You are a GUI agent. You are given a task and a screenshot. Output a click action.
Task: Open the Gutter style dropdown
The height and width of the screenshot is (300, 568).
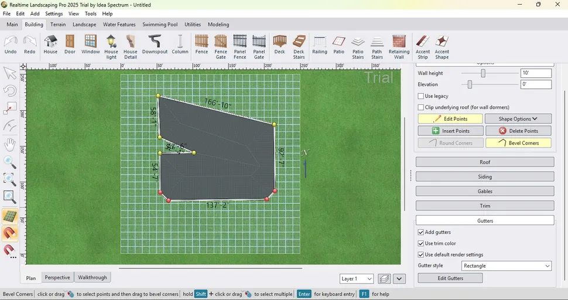(507, 266)
